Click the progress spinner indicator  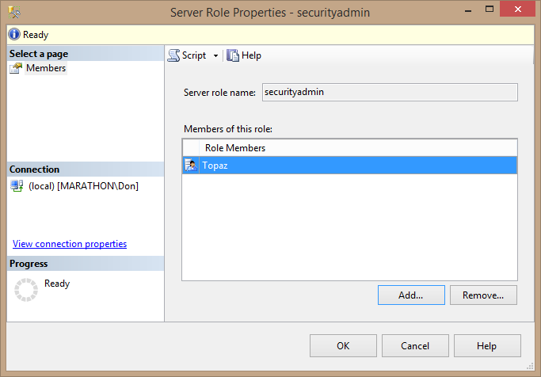[x=26, y=290]
